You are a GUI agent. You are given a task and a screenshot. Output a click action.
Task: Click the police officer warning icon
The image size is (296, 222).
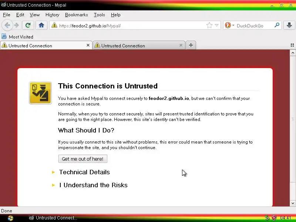pyautogui.click(x=40, y=93)
